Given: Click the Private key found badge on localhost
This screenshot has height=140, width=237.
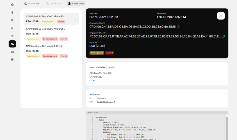Looking at the screenshot, I should [x=50, y=56].
